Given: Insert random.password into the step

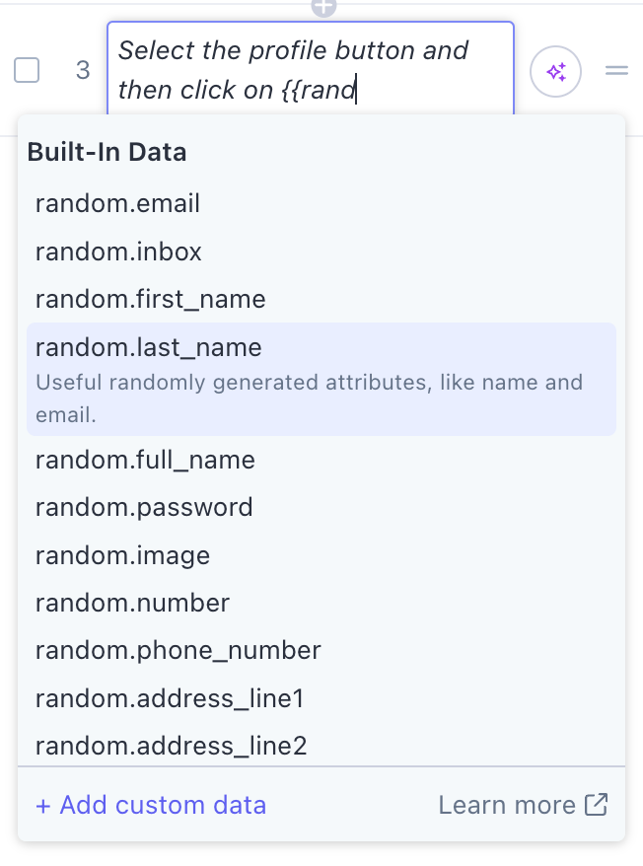Looking at the screenshot, I should tap(141, 508).
